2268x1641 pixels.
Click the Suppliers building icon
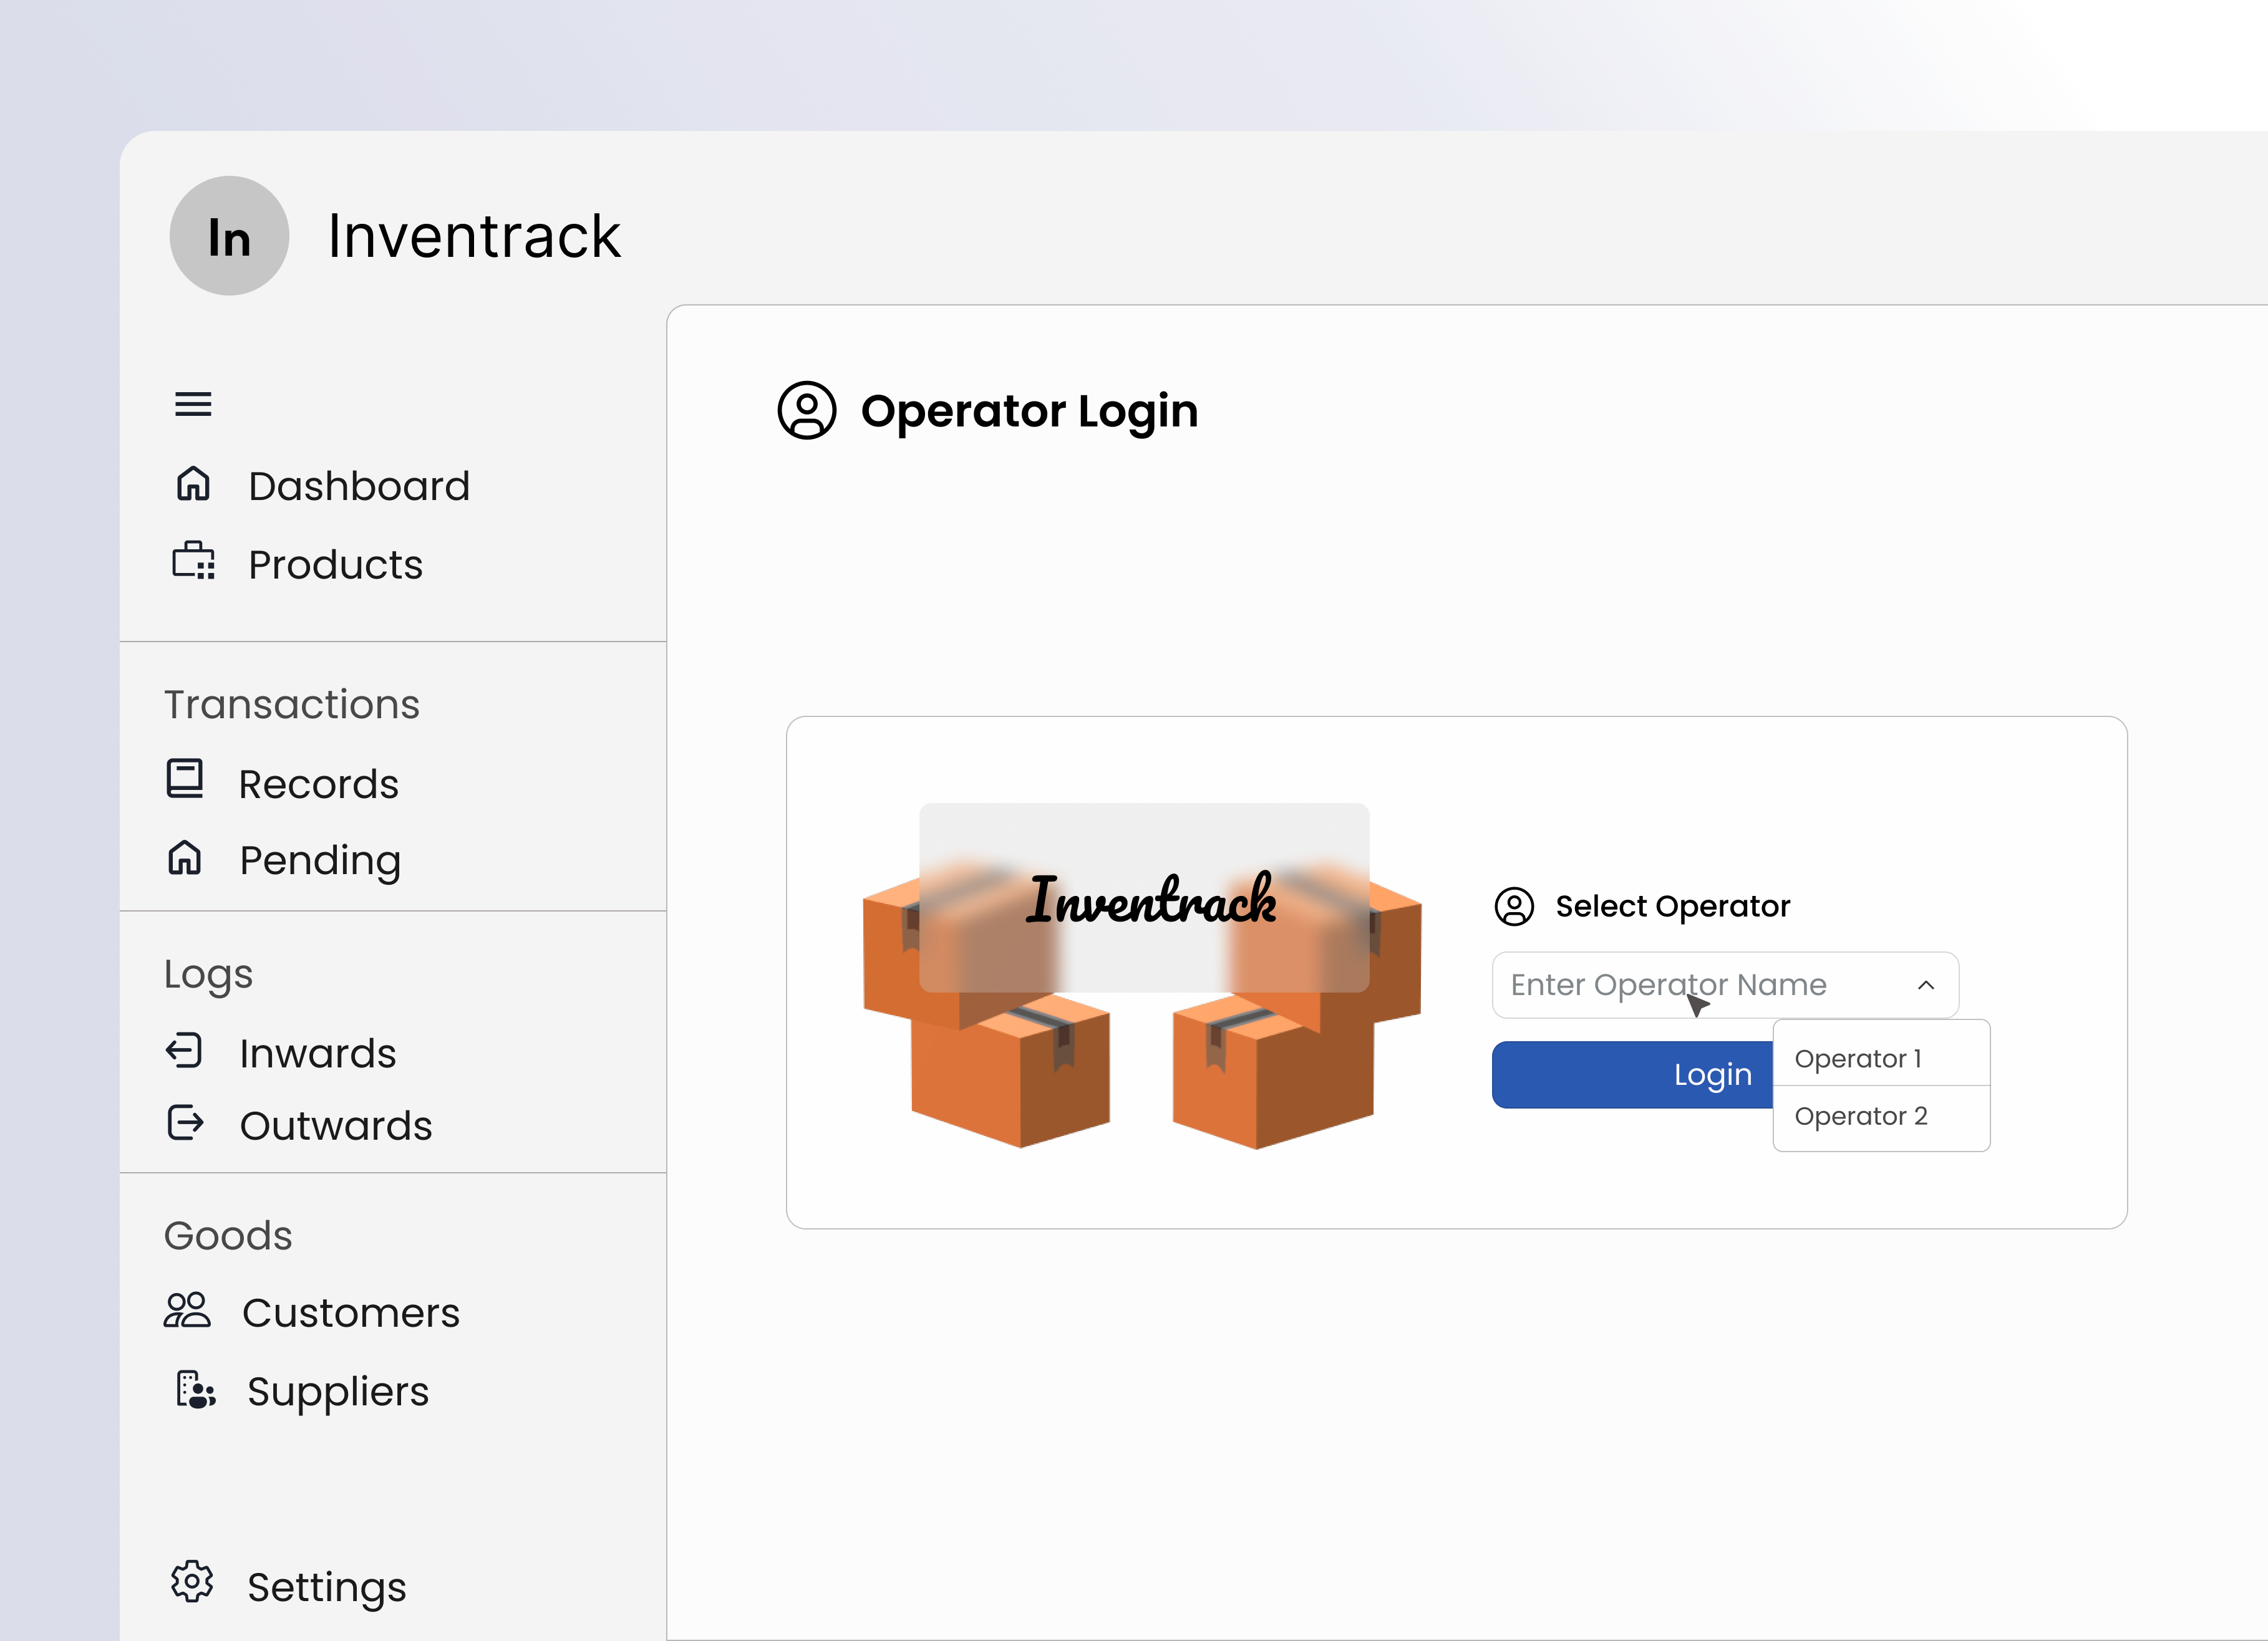point(195,1389)
